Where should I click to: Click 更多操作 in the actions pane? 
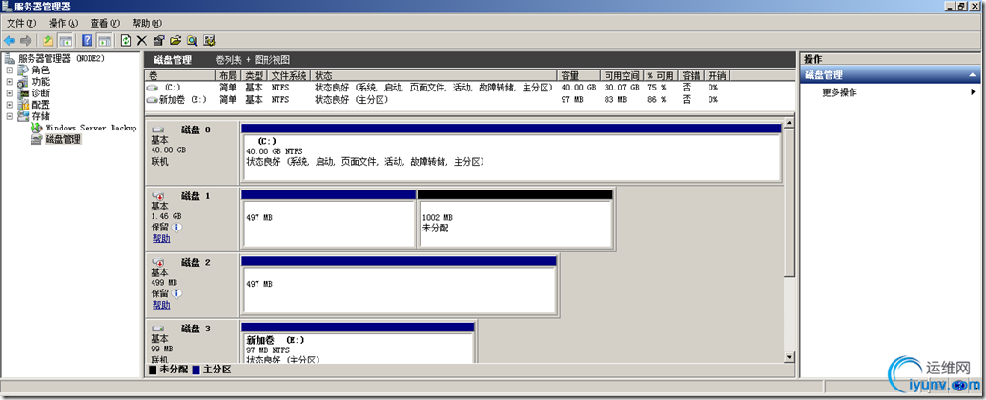[839, 92]
